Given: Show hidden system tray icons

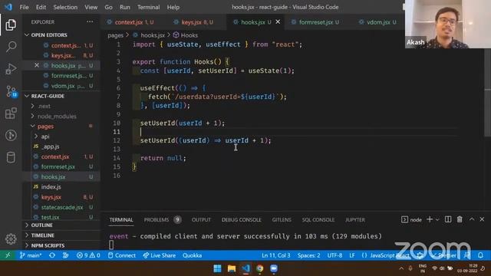Looking at the screenshot, I should (x=401, y=268).
